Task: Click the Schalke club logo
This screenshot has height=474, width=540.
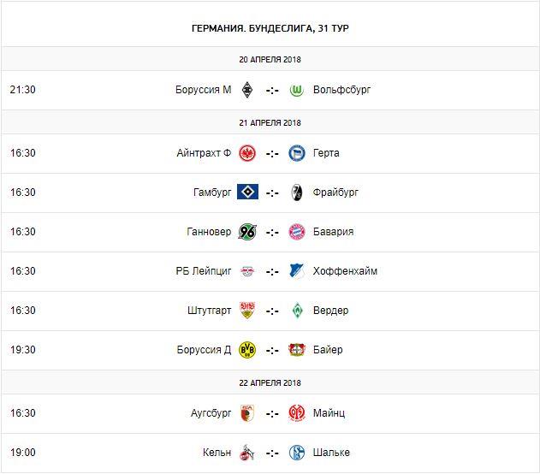Action: point(297,453)
